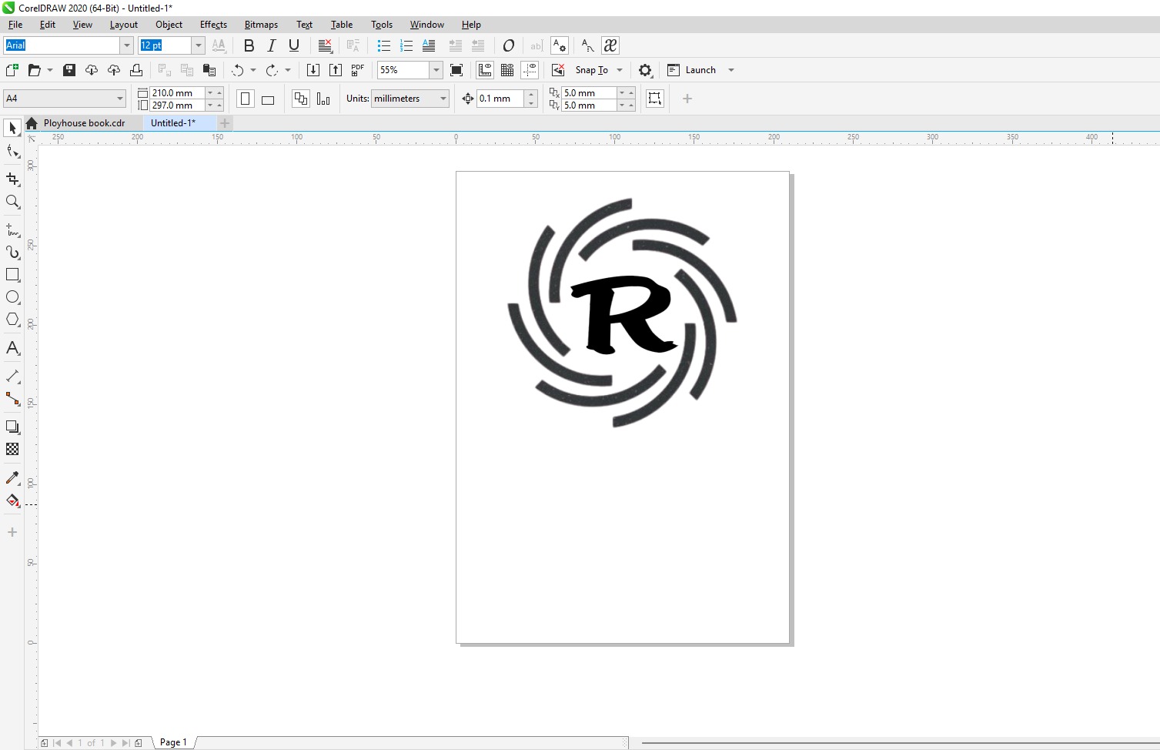Image resolution: width=1160 pixels, height=750 pixels.
Task: Open the Welcome screen home tab
Action: pyautogui.click(x=32, y=123)
